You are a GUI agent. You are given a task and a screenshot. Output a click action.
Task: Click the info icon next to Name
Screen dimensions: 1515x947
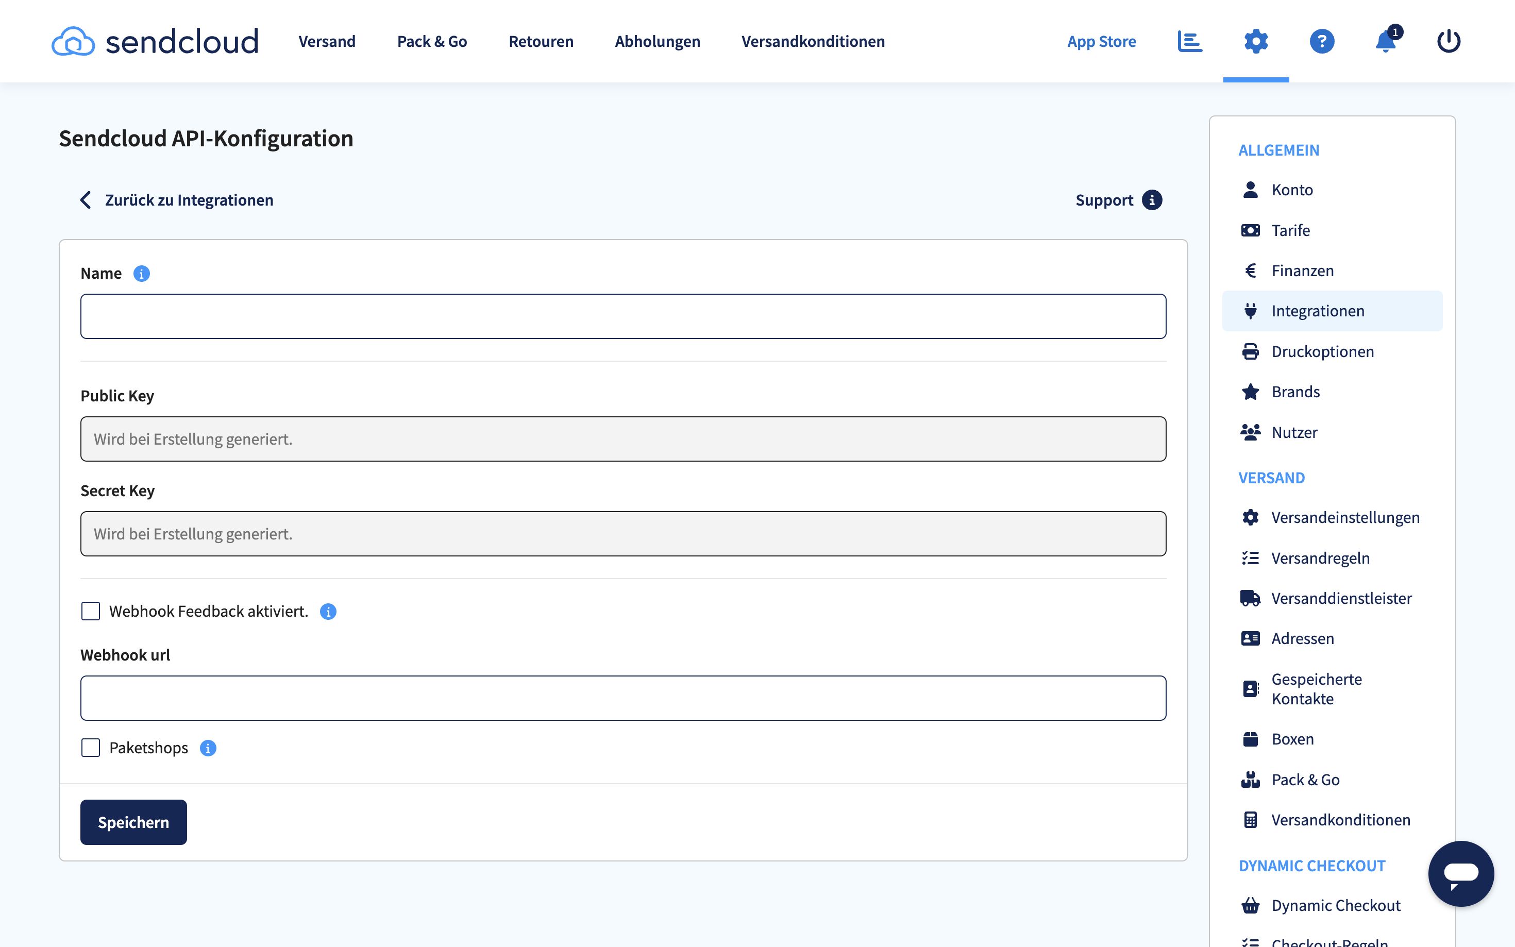click(142, 274)
